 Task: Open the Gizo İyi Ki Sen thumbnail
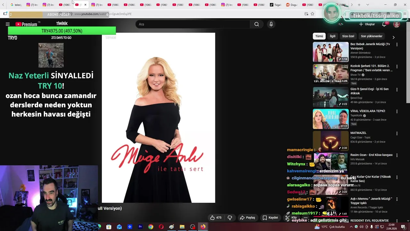pos(331,97)
